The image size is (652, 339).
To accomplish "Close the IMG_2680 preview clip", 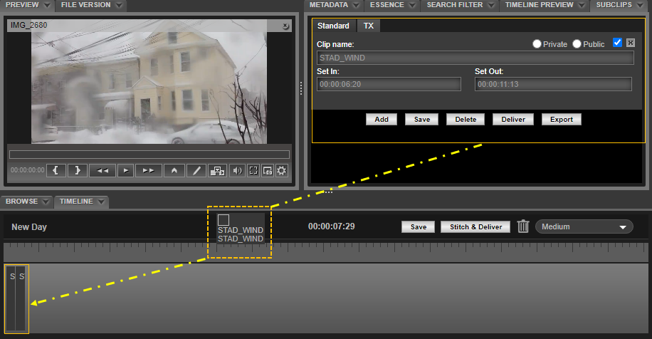I will coord(285,26).
